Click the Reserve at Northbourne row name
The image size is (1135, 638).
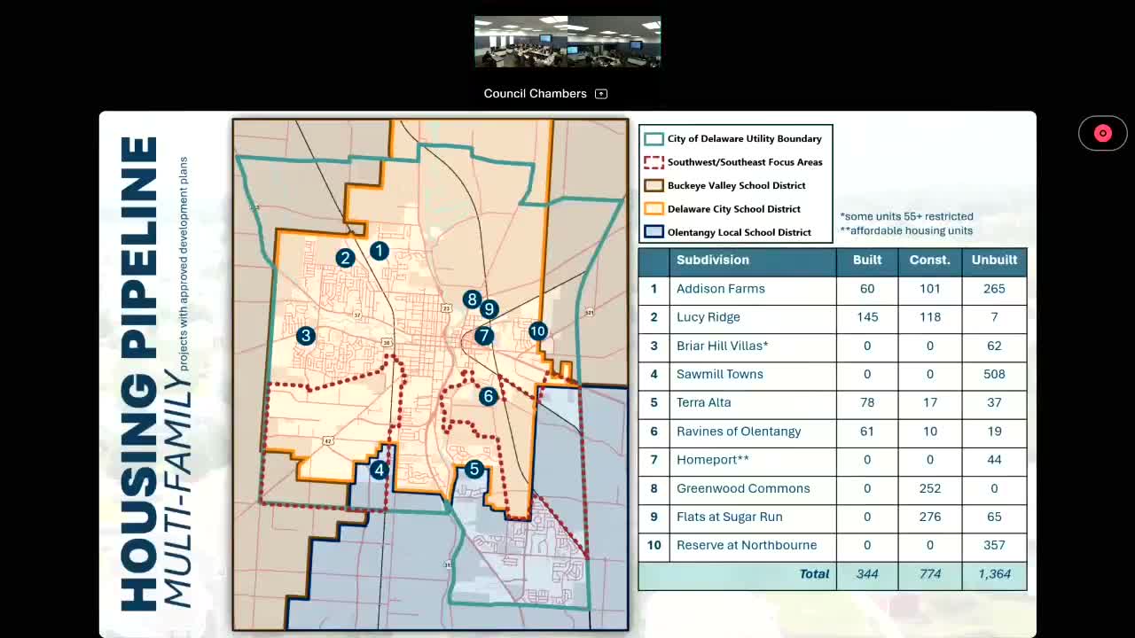tap(747, 545)
